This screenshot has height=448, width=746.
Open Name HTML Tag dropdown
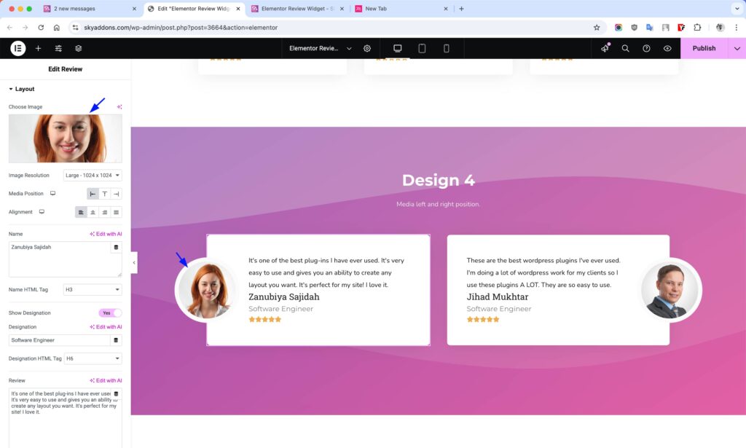93,289
